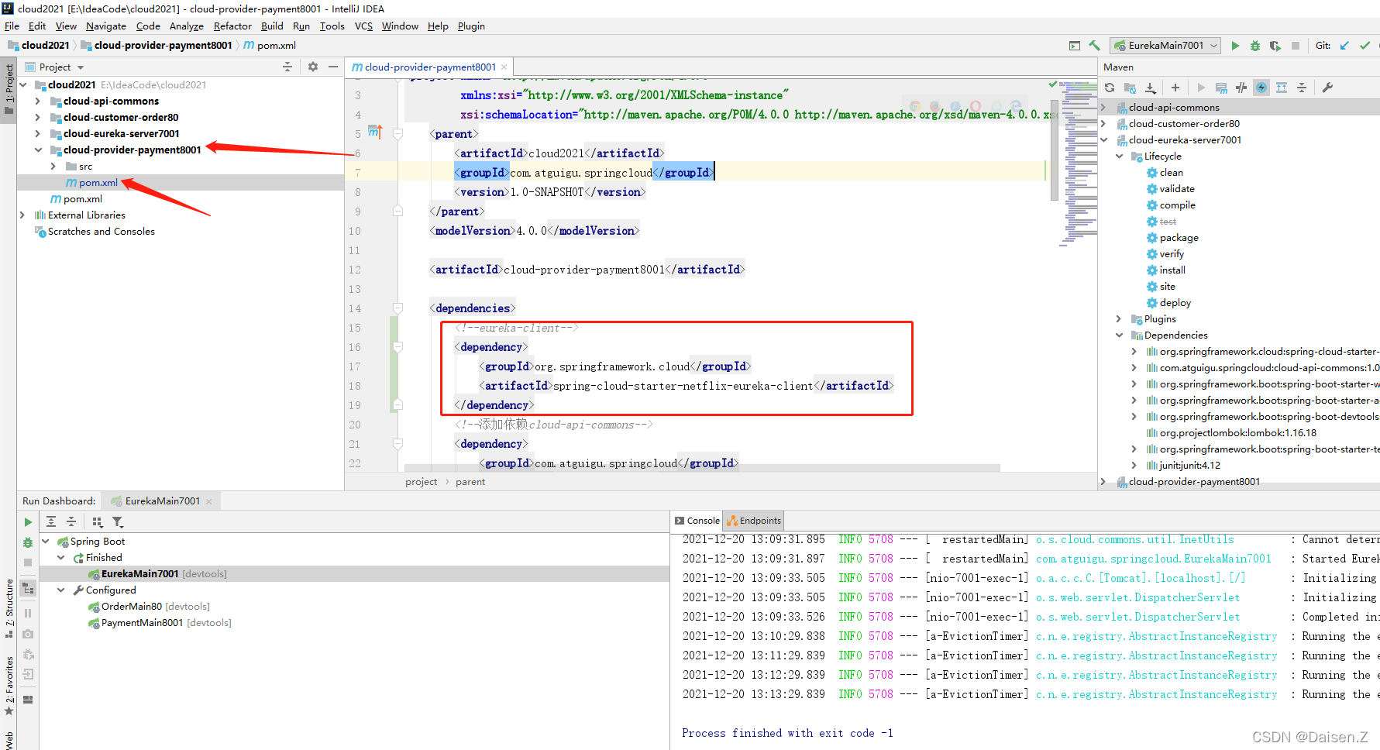Viewport: 1380px width, 750px height.
Task: Expand the src folder
Action: pos(53,167)
